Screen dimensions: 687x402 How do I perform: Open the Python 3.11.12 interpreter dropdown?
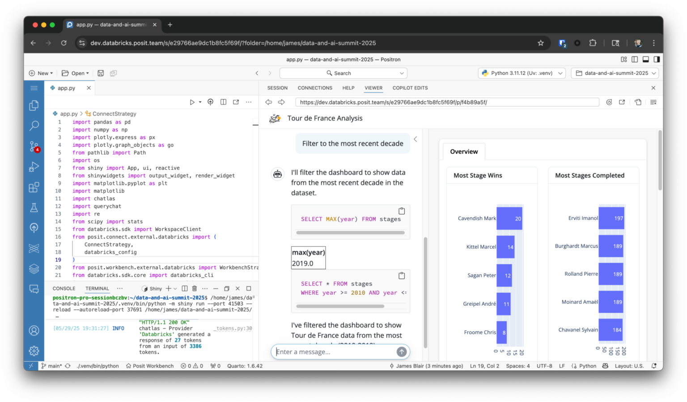coord(521,73)
